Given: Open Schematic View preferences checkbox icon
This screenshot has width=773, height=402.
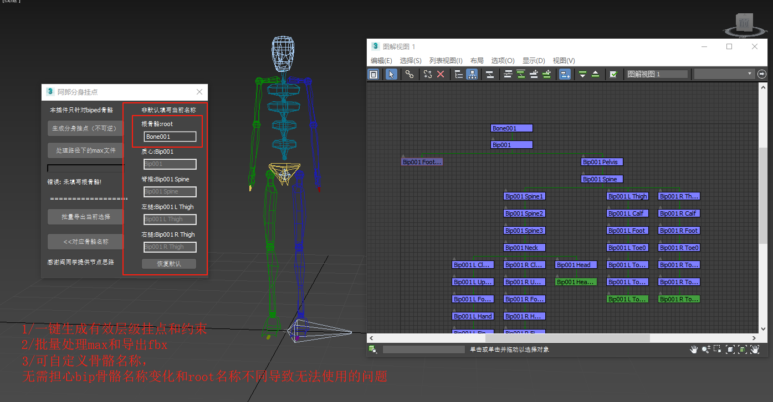Looking at the screenshot, I should click(613, 74).
